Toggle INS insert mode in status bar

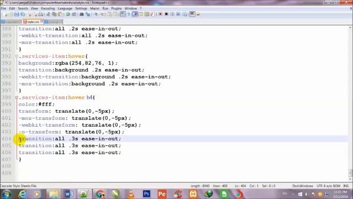[x=346, y=186]
